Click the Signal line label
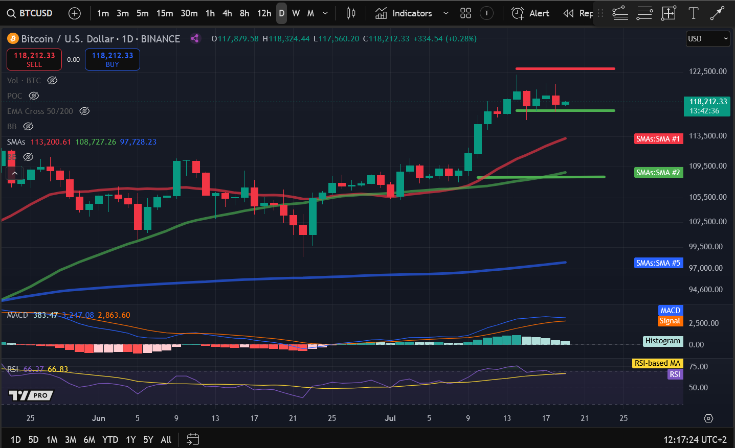The image size is (735, 448). 670,321
